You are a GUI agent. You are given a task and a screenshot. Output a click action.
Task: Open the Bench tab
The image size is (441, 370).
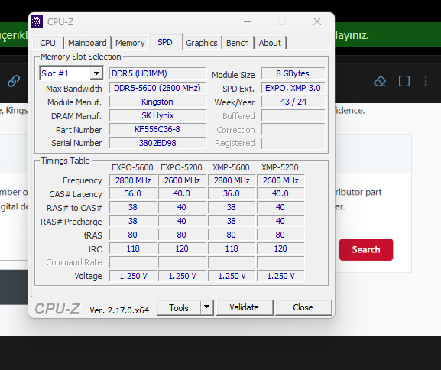[238, 43]
